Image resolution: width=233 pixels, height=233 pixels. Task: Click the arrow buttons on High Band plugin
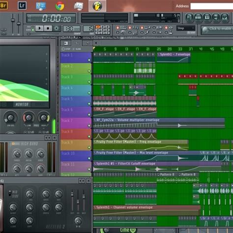point(48,138)
